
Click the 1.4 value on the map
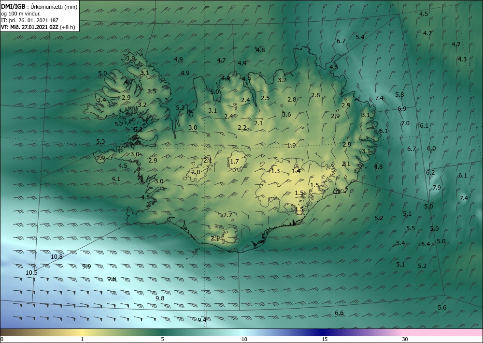pyautogui.click(x=297, y=171)
